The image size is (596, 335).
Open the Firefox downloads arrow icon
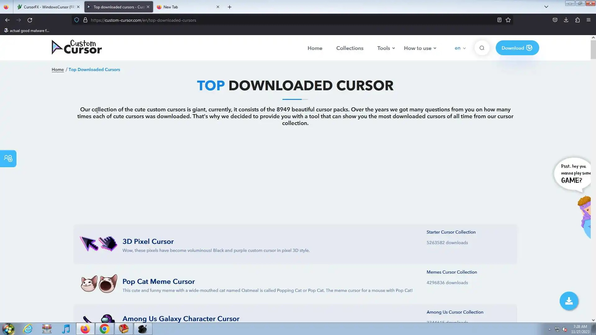[566, 20]
